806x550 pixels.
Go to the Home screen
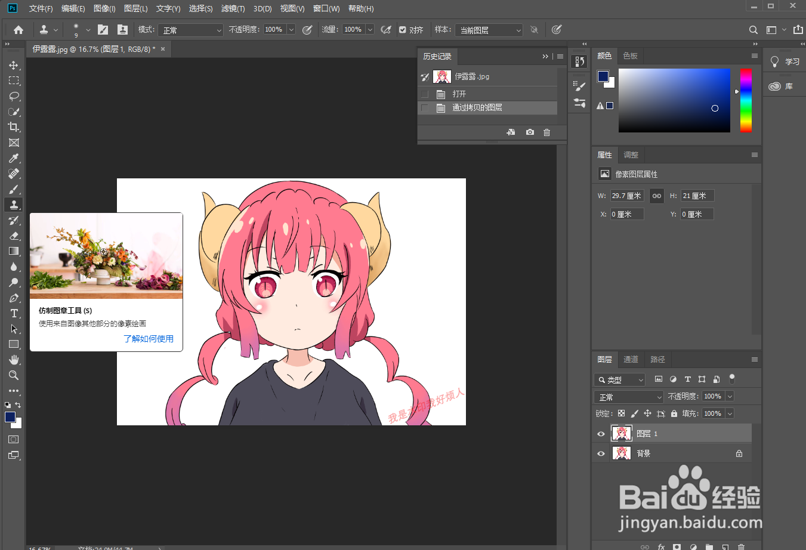[x=18, y=30]
